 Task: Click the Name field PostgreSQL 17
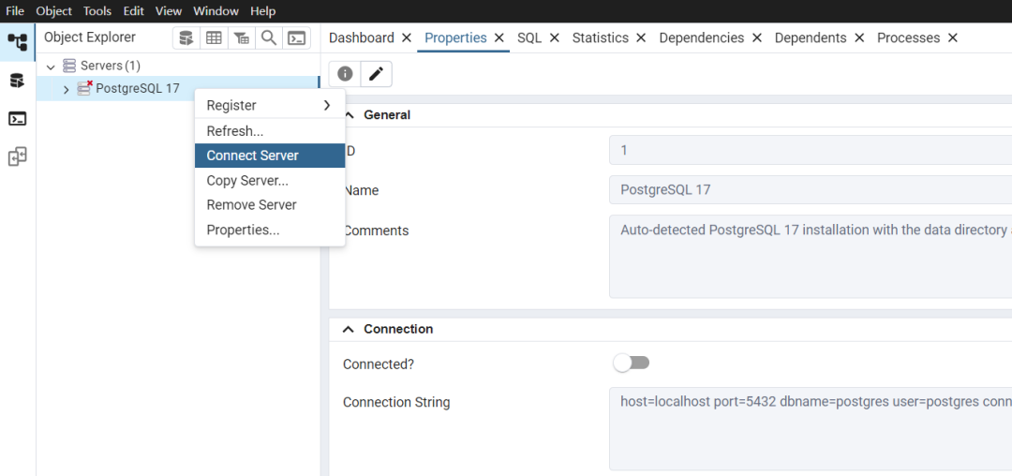[x=811, y=190]
